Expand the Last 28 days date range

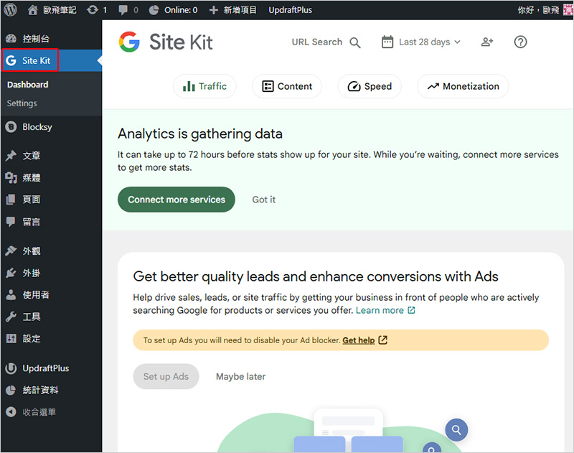pos(421,42)
